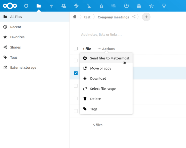Open the plus new-file menu button
186x148 pixels.
[x=146, y=17]
